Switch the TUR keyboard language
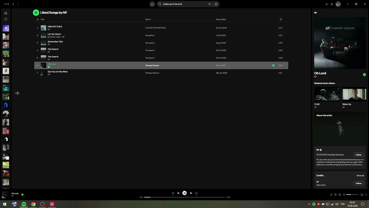 pos(342,204)
